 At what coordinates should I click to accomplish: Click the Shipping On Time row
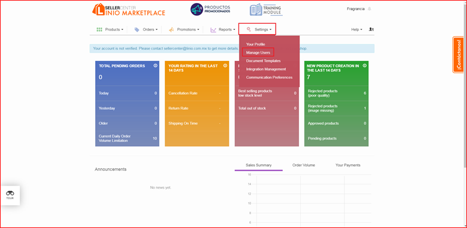tap(197, 124)
